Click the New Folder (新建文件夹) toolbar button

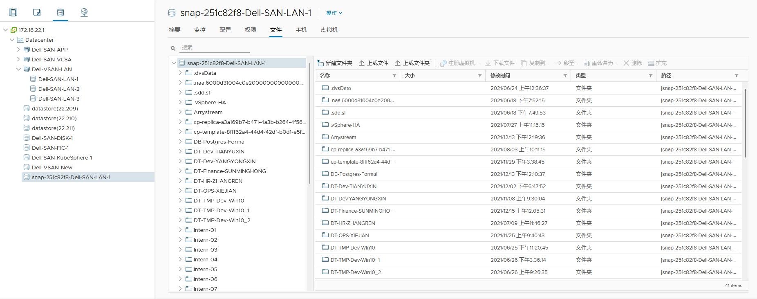[335, 63]
